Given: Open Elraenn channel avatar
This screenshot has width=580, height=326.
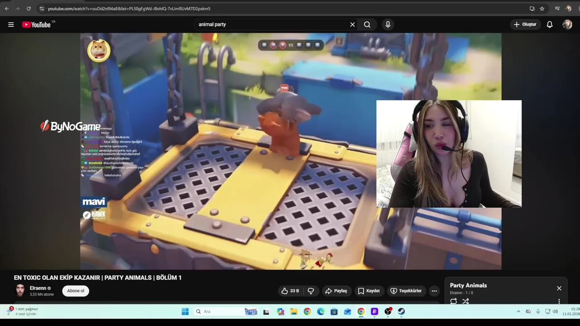Looking at the screenshot, I should coord(20,291).
